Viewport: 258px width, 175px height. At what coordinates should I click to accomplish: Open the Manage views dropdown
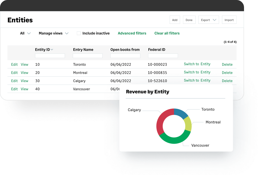pos(53,33)
